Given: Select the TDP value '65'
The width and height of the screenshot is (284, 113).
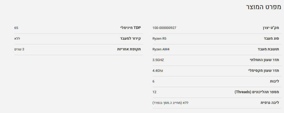Looking at the screenshot, I should 16,28.
